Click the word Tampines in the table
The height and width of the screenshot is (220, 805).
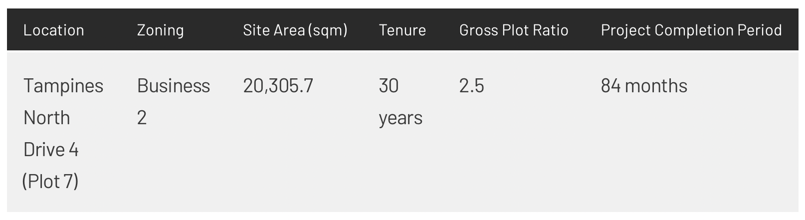point(63,86)
